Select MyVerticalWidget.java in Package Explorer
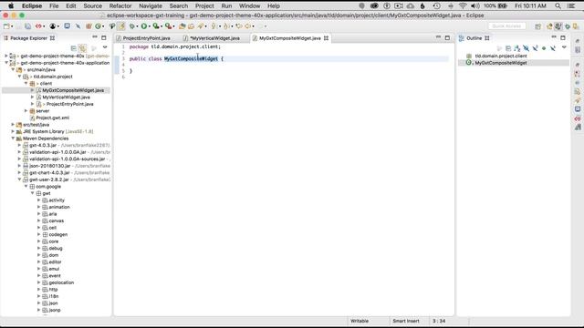 coord(66,97)
